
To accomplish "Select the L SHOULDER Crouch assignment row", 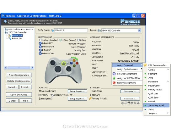I will coord(115,57).
